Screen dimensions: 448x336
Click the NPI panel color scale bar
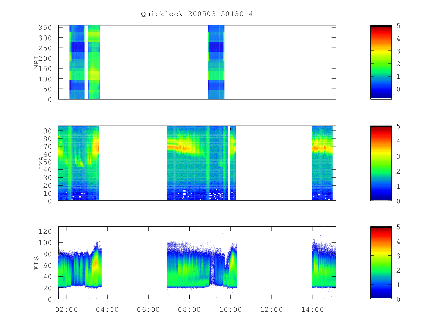[381, 62]
